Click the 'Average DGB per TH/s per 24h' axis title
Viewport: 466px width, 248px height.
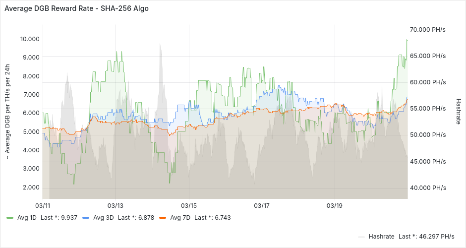(x=8, y=112)
